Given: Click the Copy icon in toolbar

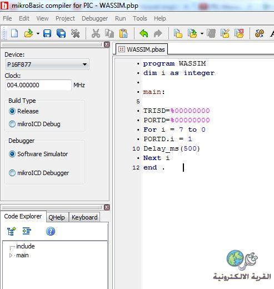Looking at the screenshot, I should 109,34.
